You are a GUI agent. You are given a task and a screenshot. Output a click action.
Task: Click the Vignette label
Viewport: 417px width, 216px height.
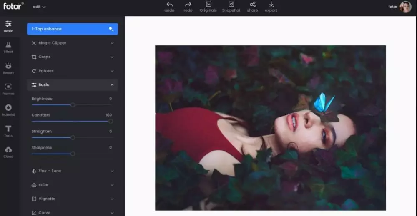pyautogui.click(x=47, y=199)
